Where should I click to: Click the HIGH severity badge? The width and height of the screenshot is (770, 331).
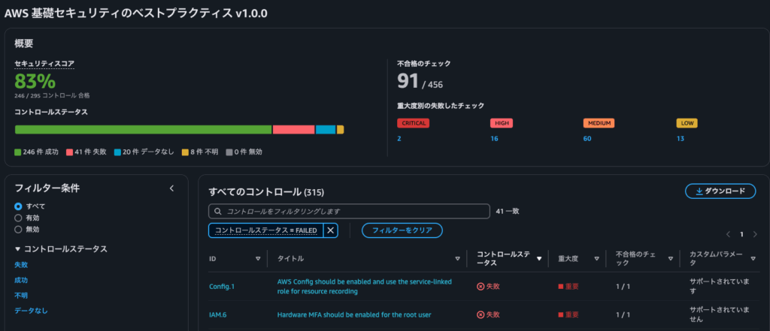(502, 123)
